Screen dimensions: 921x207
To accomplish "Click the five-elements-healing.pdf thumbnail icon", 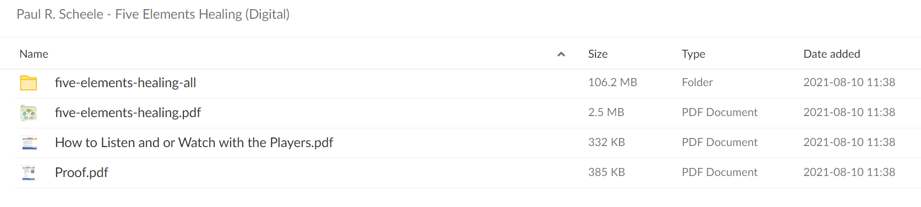I will coord(28,113).
